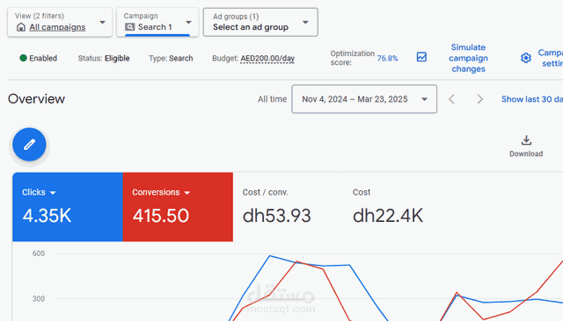Click the dh53.93 cost per conversion value

click(x=276, y=216)
